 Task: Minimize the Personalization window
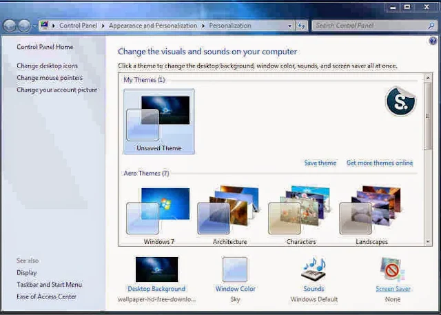[x=393, y=8]
